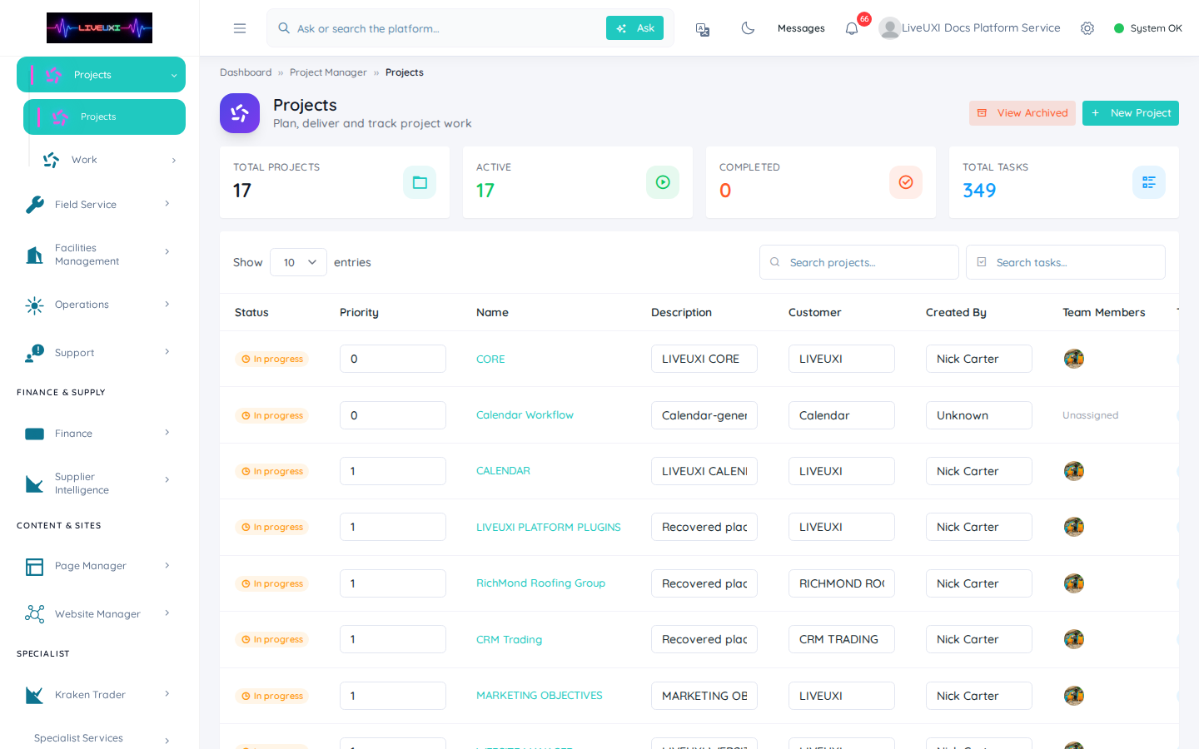Viewport: 1199px width, 749px height.
Task: Switch to dark mode moon icon
Action: 748,28
